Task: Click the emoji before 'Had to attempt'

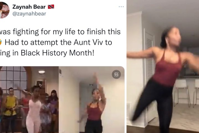Action: (x=1, y=42)
